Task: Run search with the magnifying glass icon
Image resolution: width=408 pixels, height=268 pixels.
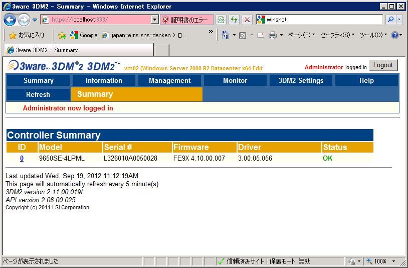Action: [x=390, y=20]
